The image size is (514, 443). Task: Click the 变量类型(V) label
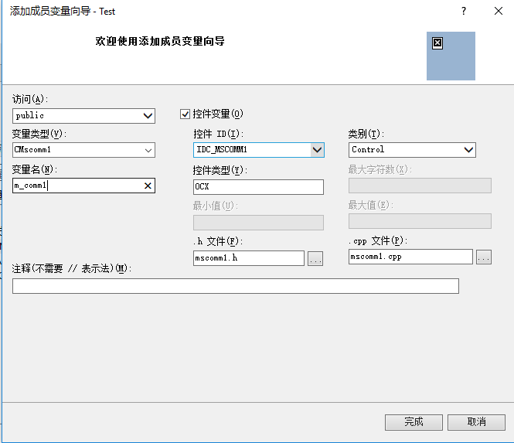click(x=39, y=134)
